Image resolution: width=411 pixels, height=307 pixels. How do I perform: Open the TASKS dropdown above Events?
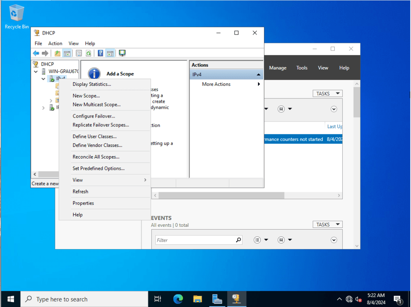327,225
